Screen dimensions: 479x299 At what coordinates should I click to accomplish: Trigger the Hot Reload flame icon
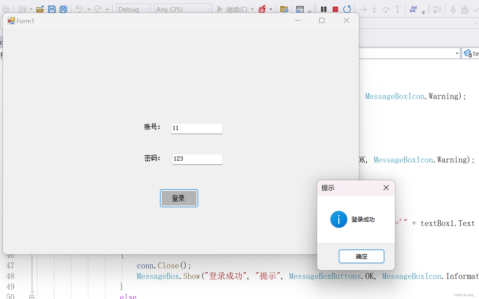262,9
